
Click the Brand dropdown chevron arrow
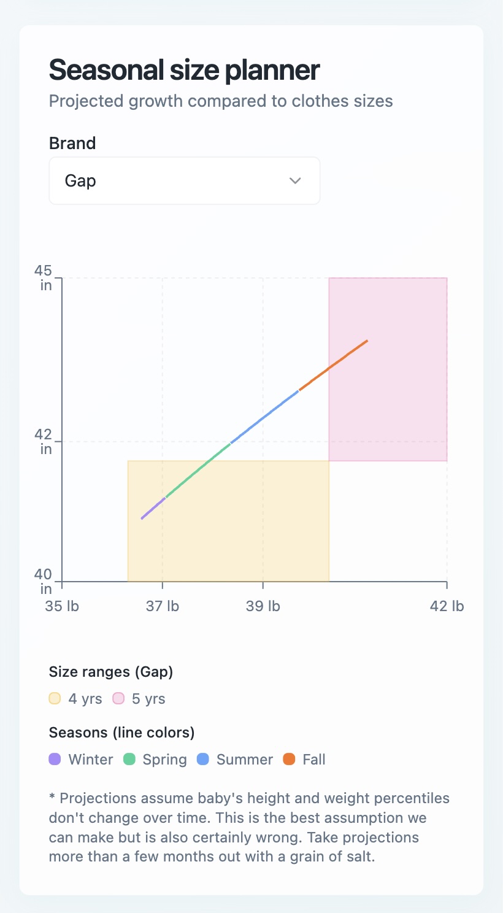295,180
